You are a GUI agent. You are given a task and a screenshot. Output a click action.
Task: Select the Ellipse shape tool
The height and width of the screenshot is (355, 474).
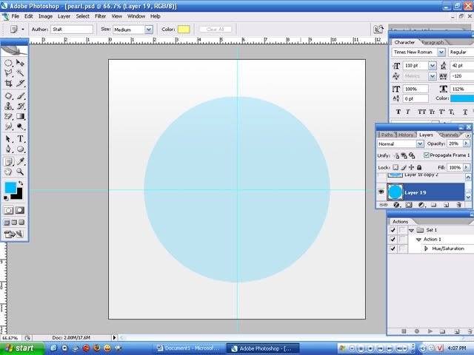point(20,149)
